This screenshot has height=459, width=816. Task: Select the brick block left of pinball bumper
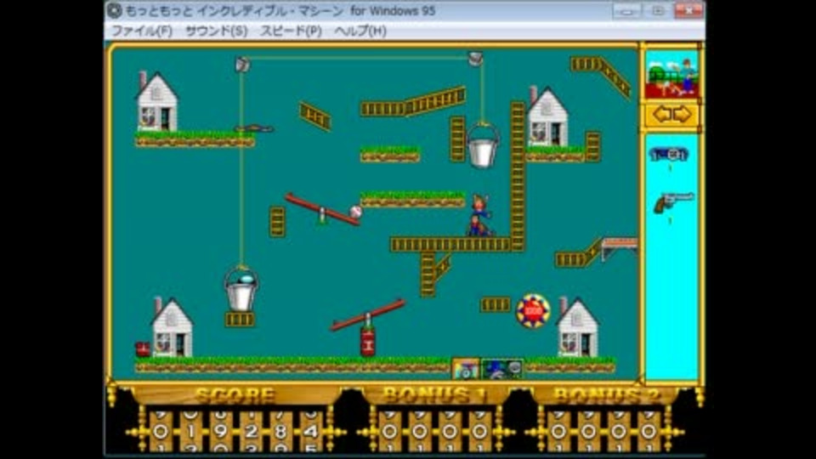tap(496, 304)
